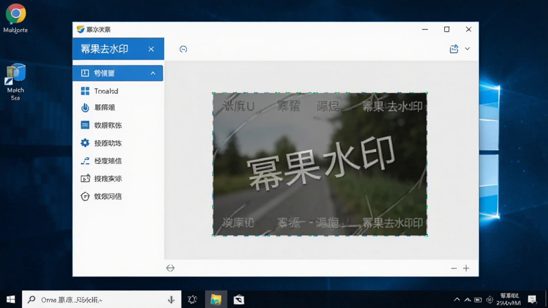Open the Chrome shortcut on the desktop
548x308 pixels.
pos(16,19)
